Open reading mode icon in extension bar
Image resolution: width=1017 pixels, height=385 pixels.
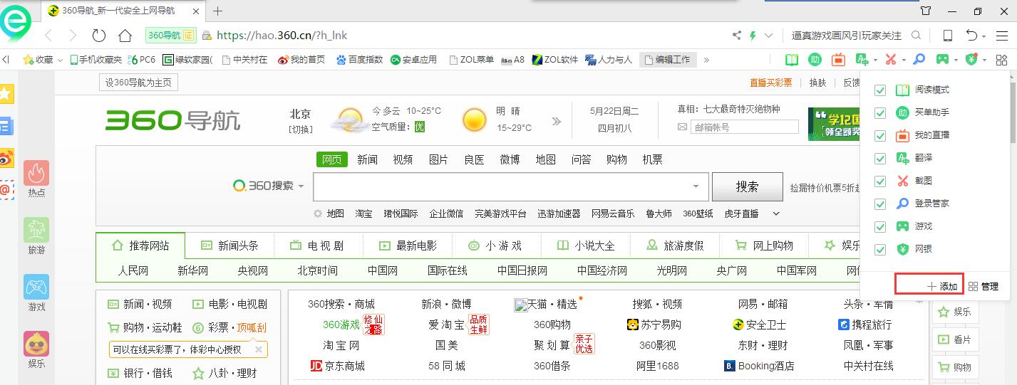(792, 60)
